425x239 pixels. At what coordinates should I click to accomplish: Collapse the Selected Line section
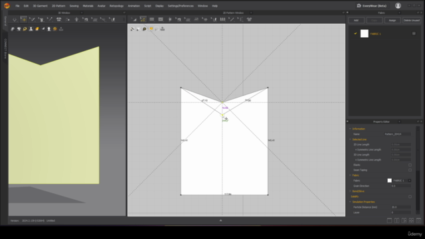coord(350,139)
